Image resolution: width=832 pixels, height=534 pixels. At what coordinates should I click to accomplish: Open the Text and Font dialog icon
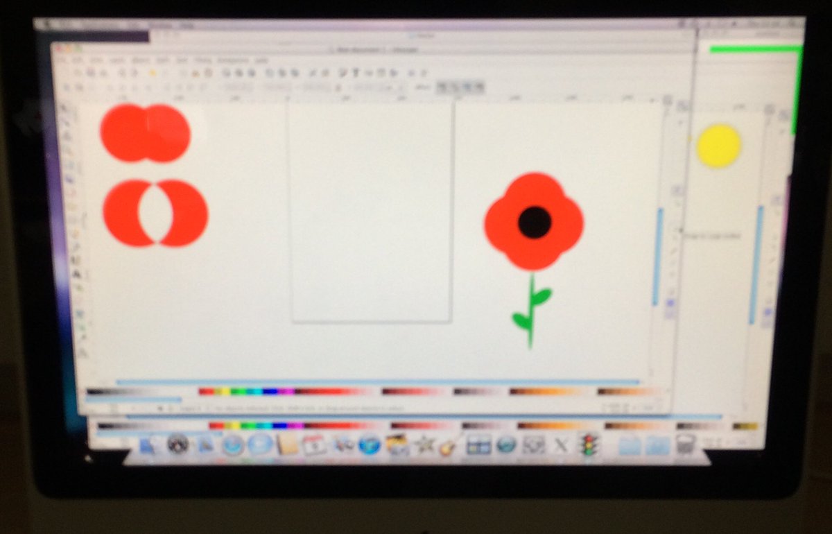[x=355, y=73]
